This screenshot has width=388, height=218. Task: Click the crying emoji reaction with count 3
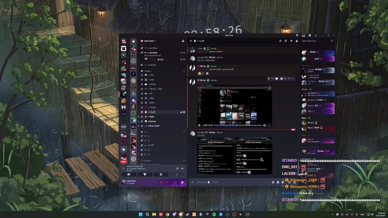coord(200,73)
